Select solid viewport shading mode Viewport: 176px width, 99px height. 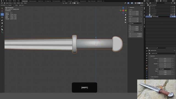[139, 3]
